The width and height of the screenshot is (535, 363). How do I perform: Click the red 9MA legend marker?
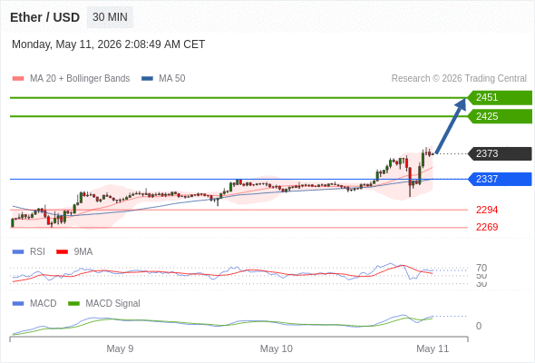62,251
